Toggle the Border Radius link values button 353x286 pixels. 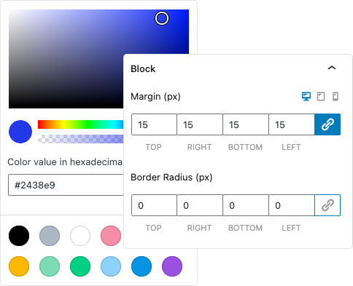click(327, 205)
